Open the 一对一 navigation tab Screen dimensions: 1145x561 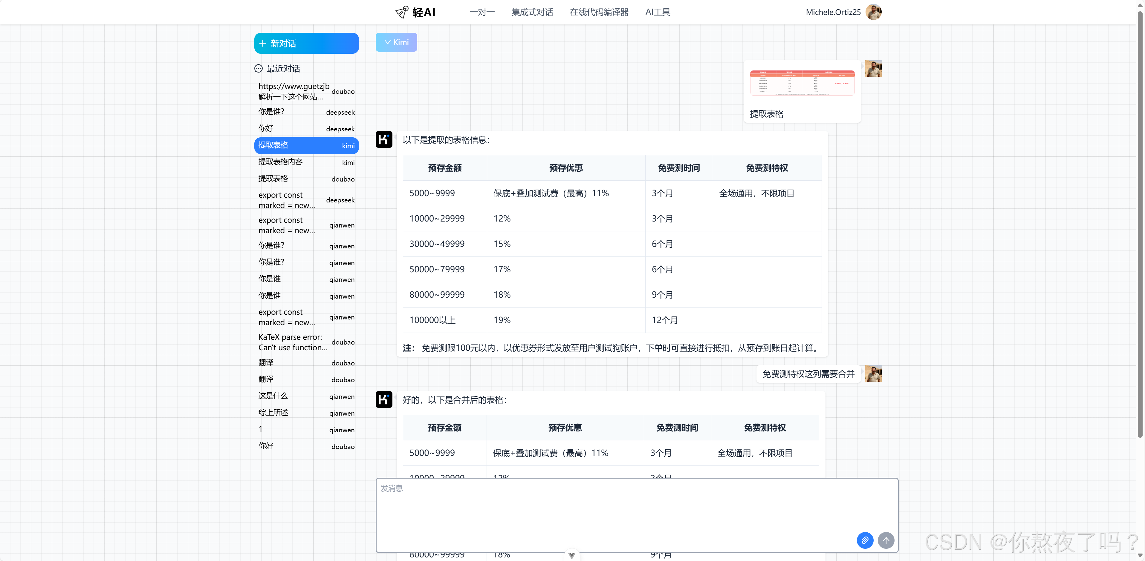click(482, 12)
